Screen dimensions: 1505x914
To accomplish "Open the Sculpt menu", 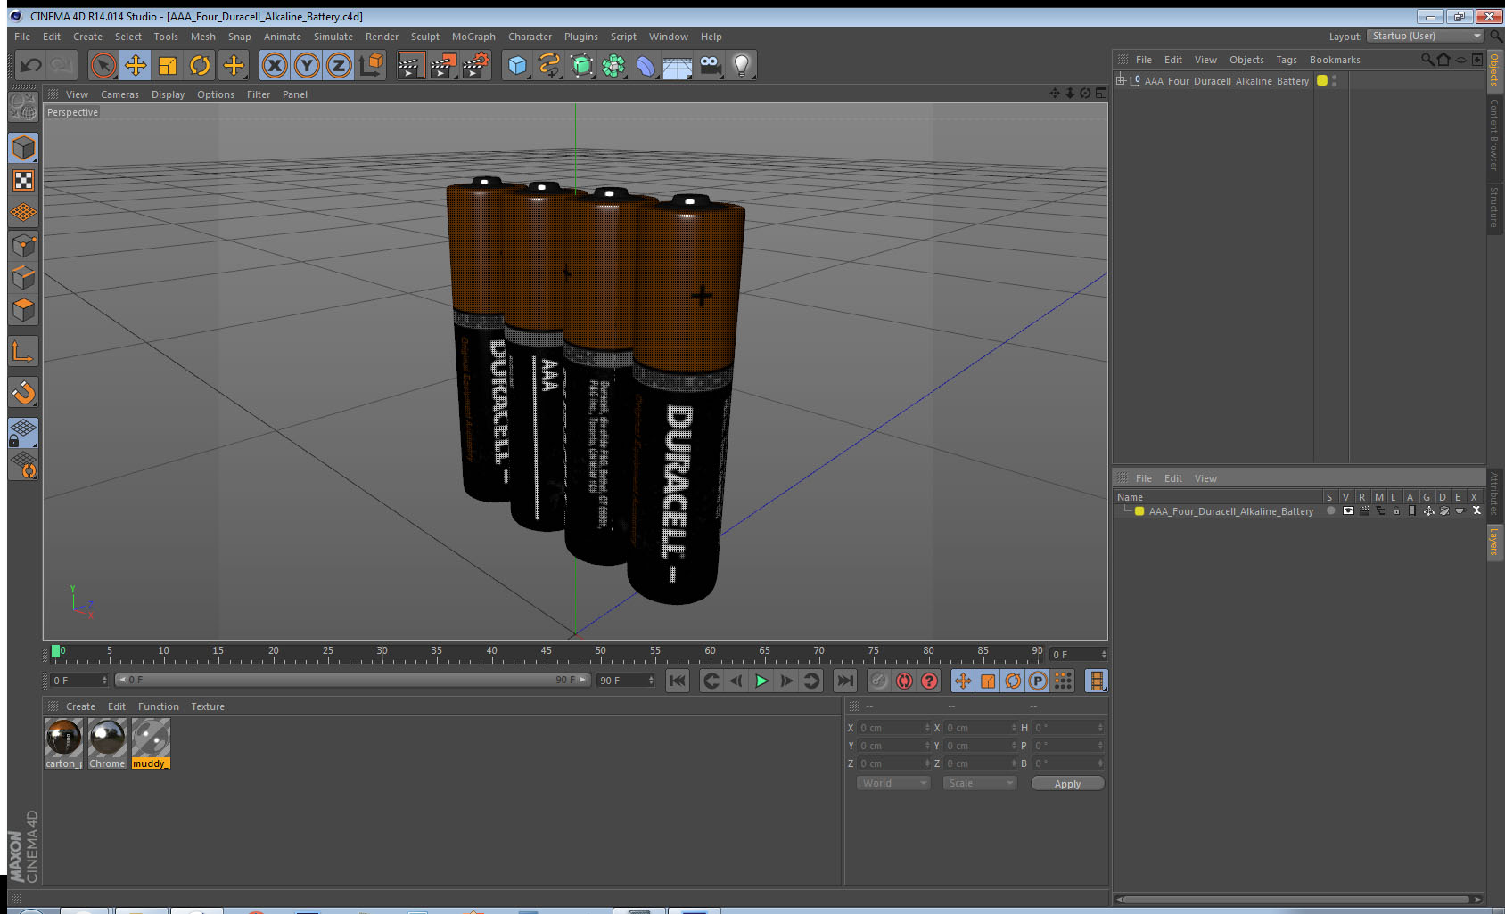I will point(425,37).
